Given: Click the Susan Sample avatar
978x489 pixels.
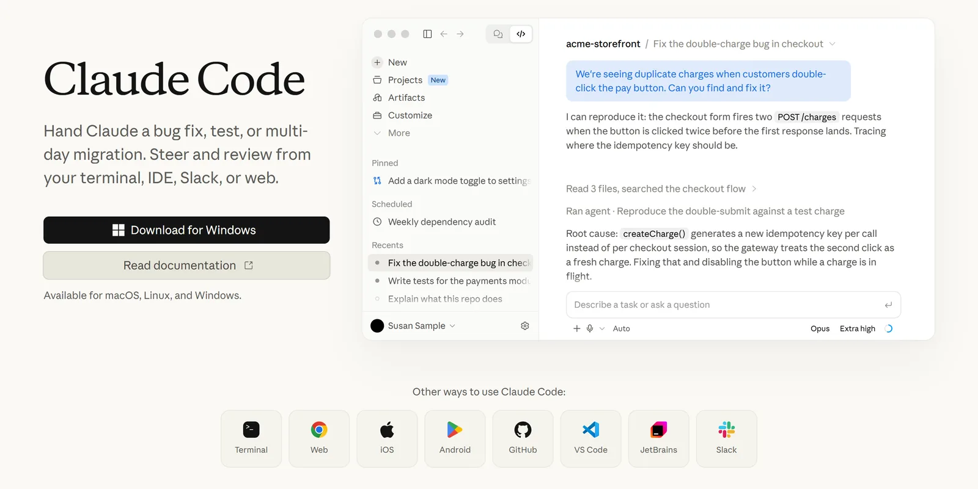Looking at the screenshot, I should [377, 326].
